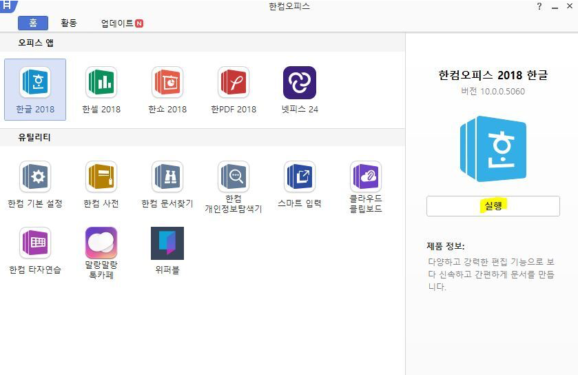Open the 말랑말랑 톡카페 icon

point(101,243)
